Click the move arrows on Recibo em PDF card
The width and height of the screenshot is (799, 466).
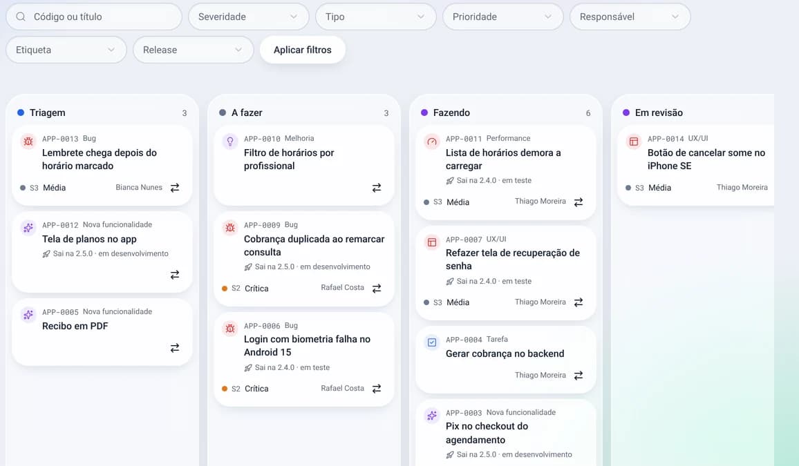(x=175, y=348)
